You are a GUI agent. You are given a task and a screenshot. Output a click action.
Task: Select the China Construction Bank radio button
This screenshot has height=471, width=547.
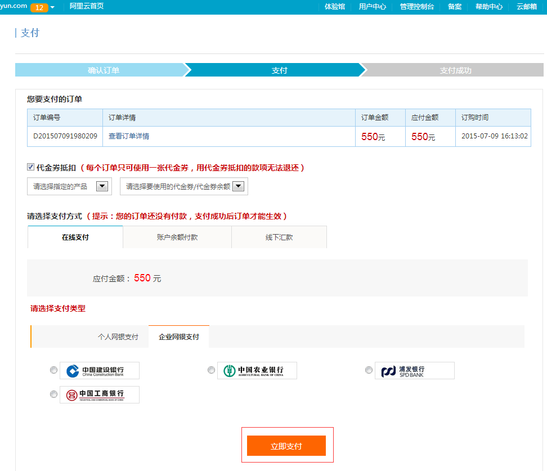coord(53,370)
